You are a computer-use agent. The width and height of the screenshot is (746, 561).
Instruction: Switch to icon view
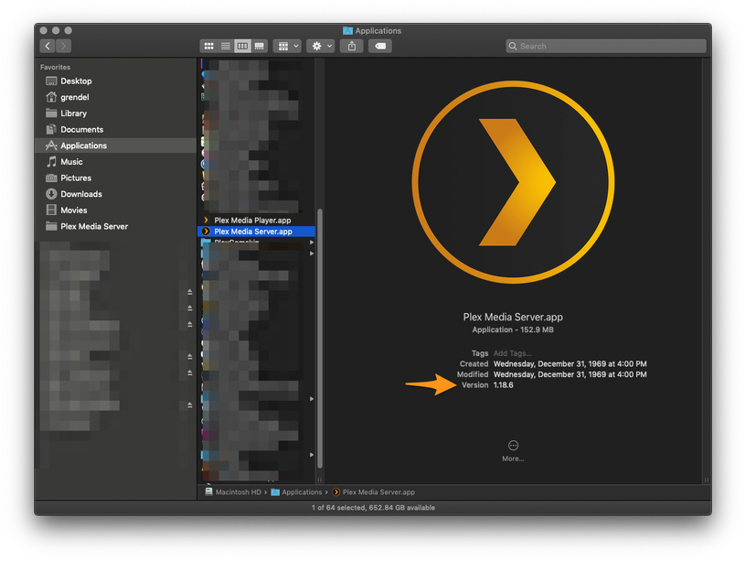(208, 46)
